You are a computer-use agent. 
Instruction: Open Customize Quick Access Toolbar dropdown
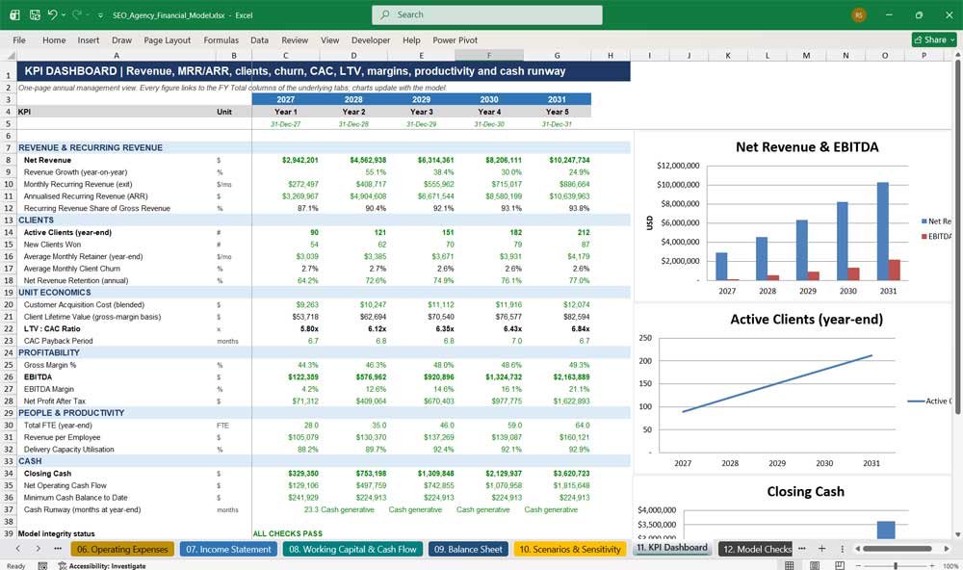tap(100, 15)
